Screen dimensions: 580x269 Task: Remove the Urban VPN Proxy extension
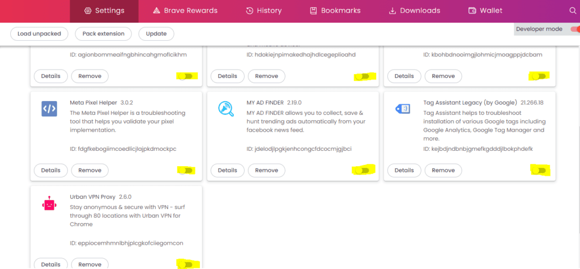(x=90, y=263)
